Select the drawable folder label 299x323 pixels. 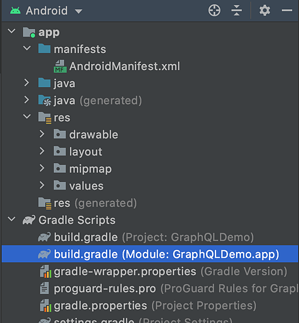[x=94, y=135]
